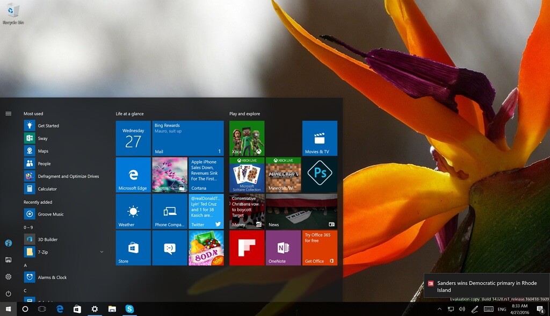Viewport: 550px width, 316px height.
Task: Click the Try Office 365 for free tile
Action: (x=320, y=248)
